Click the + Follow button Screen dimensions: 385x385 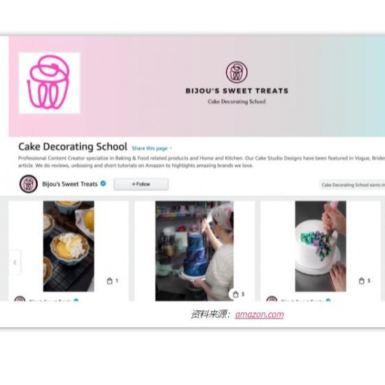pos(141,184)
